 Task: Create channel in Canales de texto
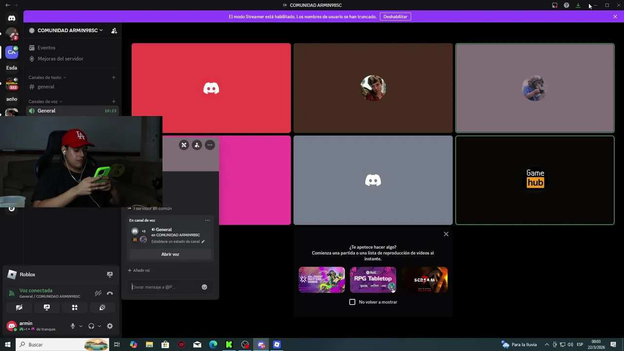point(114,78)
